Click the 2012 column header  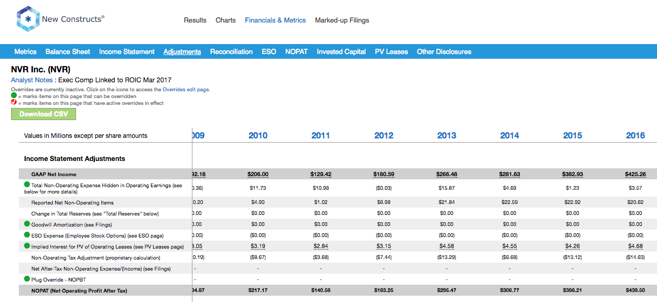point(384,135)
